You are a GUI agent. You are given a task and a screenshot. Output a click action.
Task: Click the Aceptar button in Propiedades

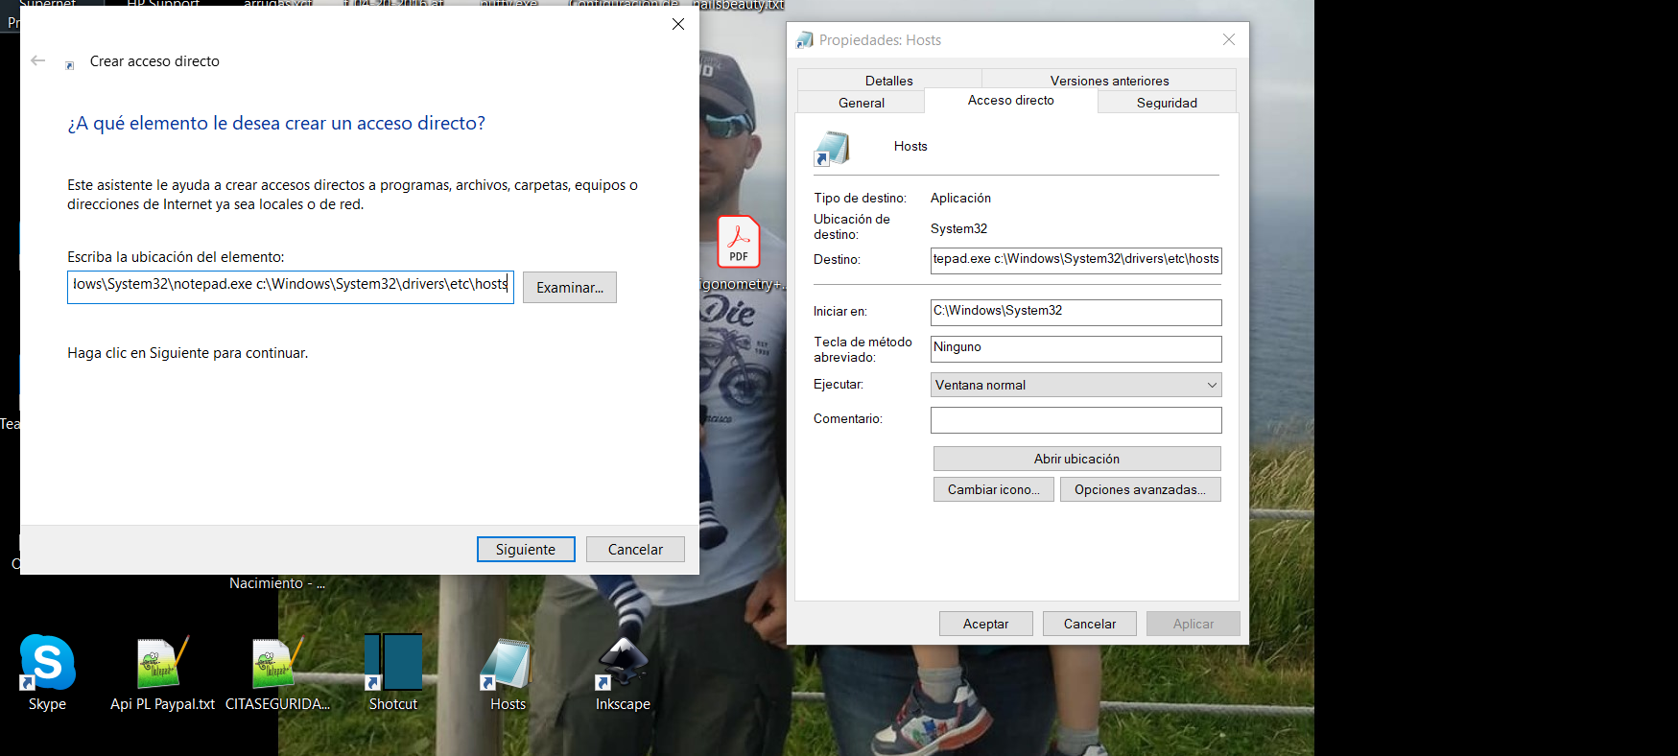pyautogui.click(x=985, y=624)
